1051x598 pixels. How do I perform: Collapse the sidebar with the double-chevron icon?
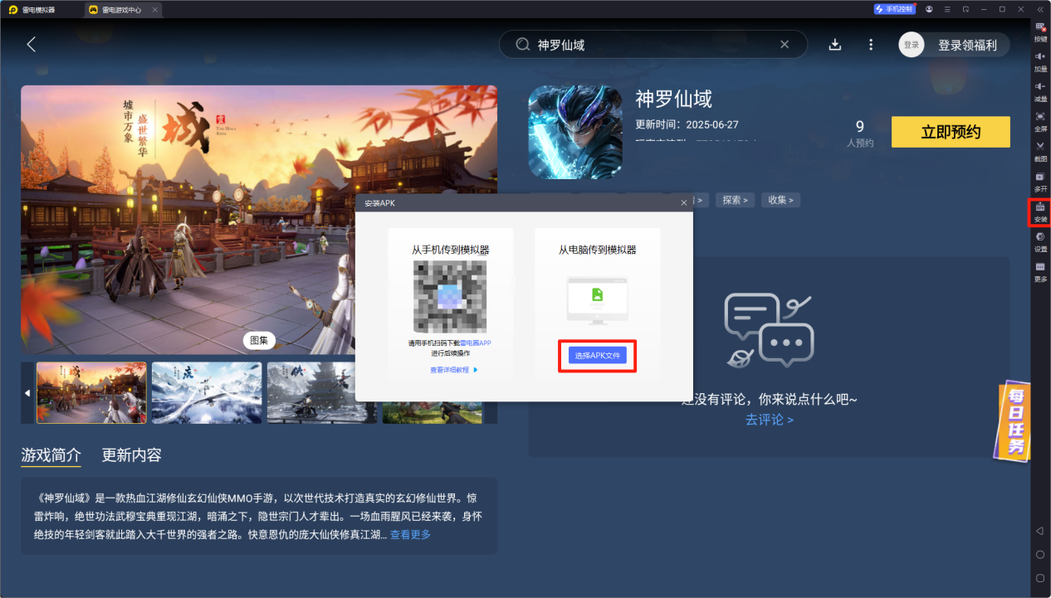(x=1041, y=9)
